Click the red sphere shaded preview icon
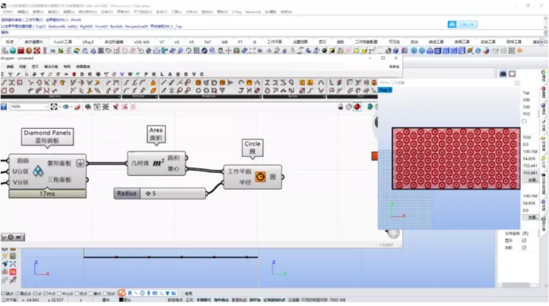 357,107
